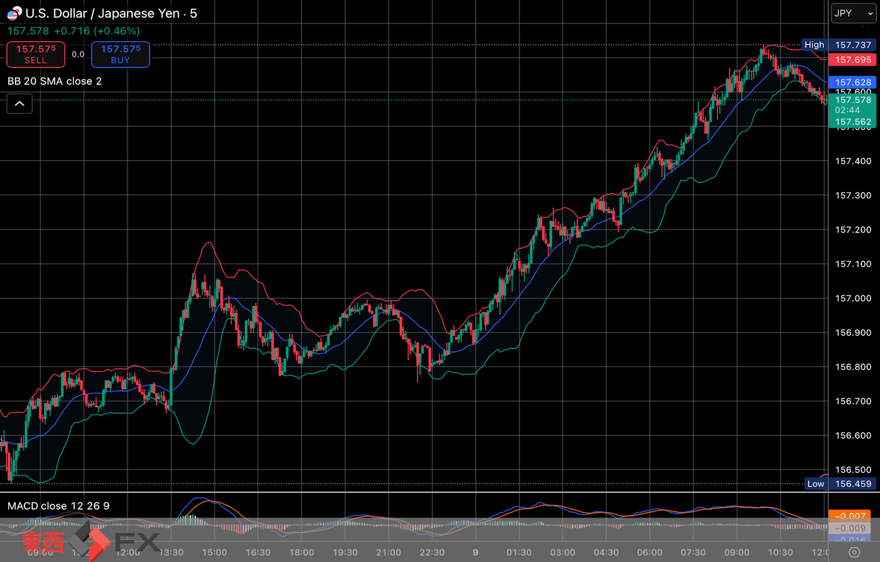Click the High price label 157.737
The height and width of the screenshot is (562, 880).
tap(852, 45)
